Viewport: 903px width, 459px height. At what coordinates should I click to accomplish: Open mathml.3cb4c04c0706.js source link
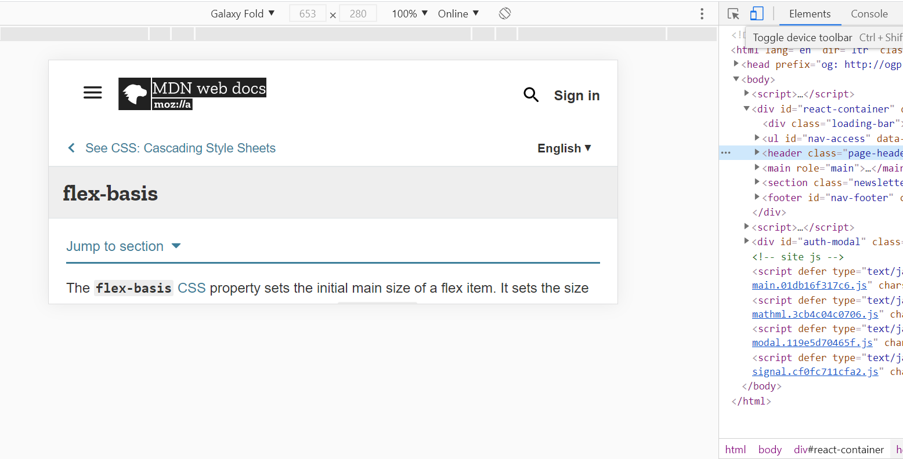(815, 314)
